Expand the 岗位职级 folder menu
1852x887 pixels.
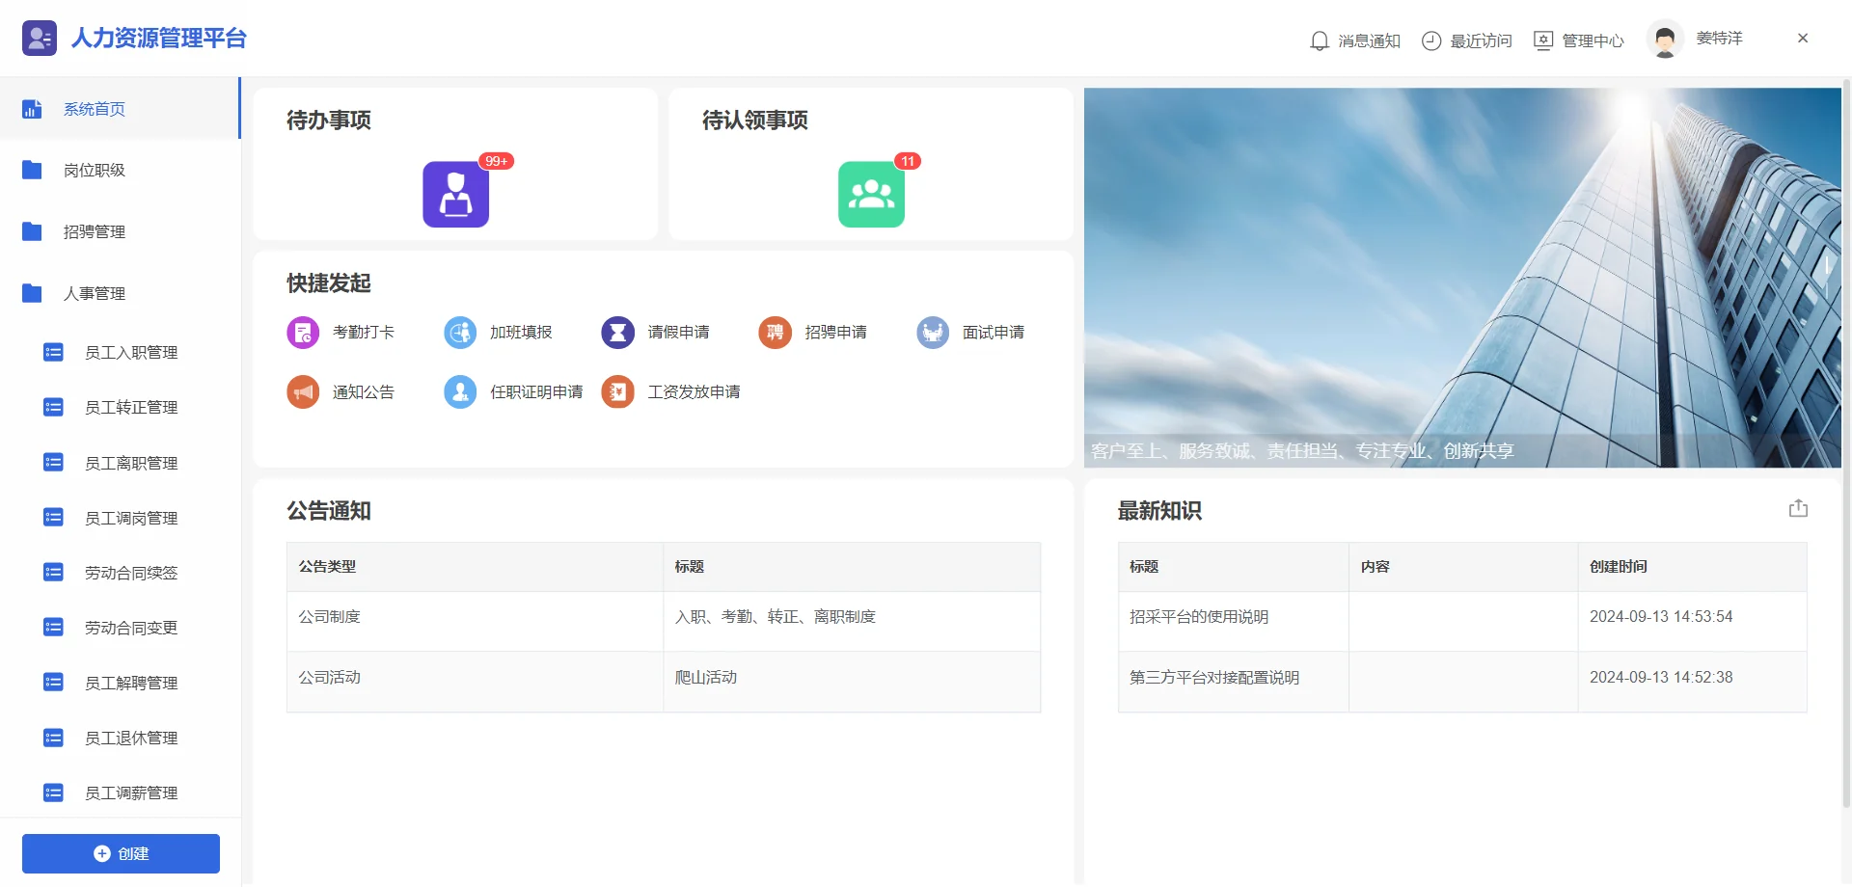[x=120, y=171]
